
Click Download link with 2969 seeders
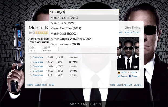(x=38, y=57)
